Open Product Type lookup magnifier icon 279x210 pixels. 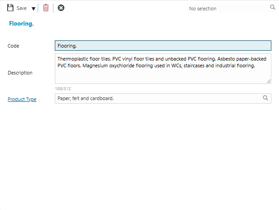(266, 98)
